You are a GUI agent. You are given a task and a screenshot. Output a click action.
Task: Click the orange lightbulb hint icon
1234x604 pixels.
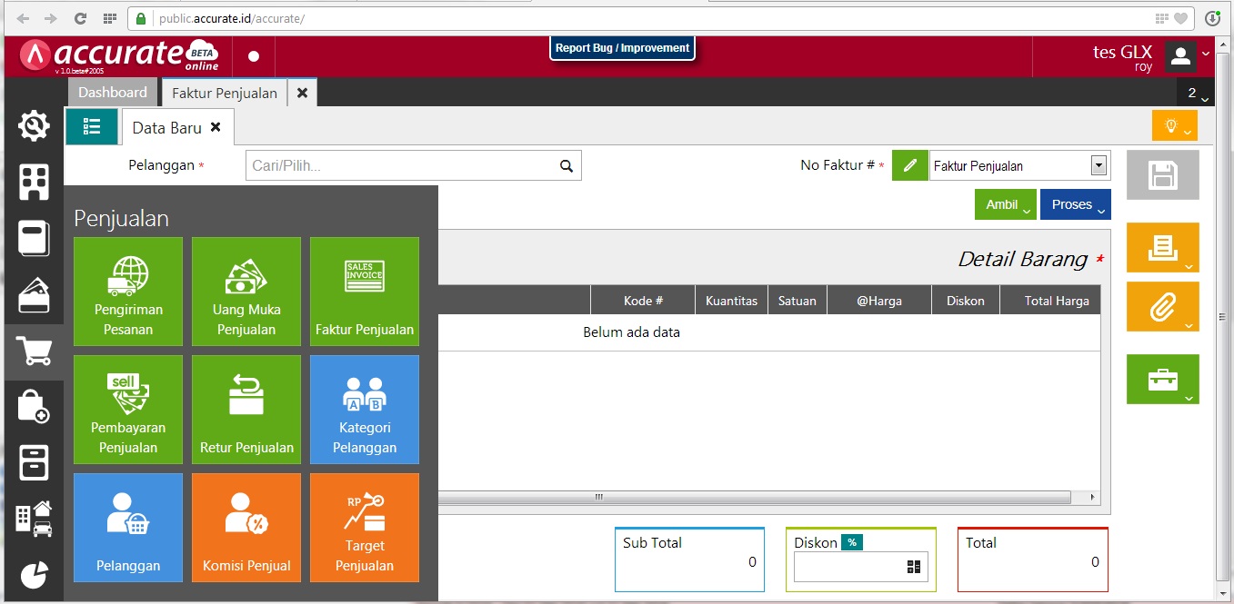pos(1173,126)
